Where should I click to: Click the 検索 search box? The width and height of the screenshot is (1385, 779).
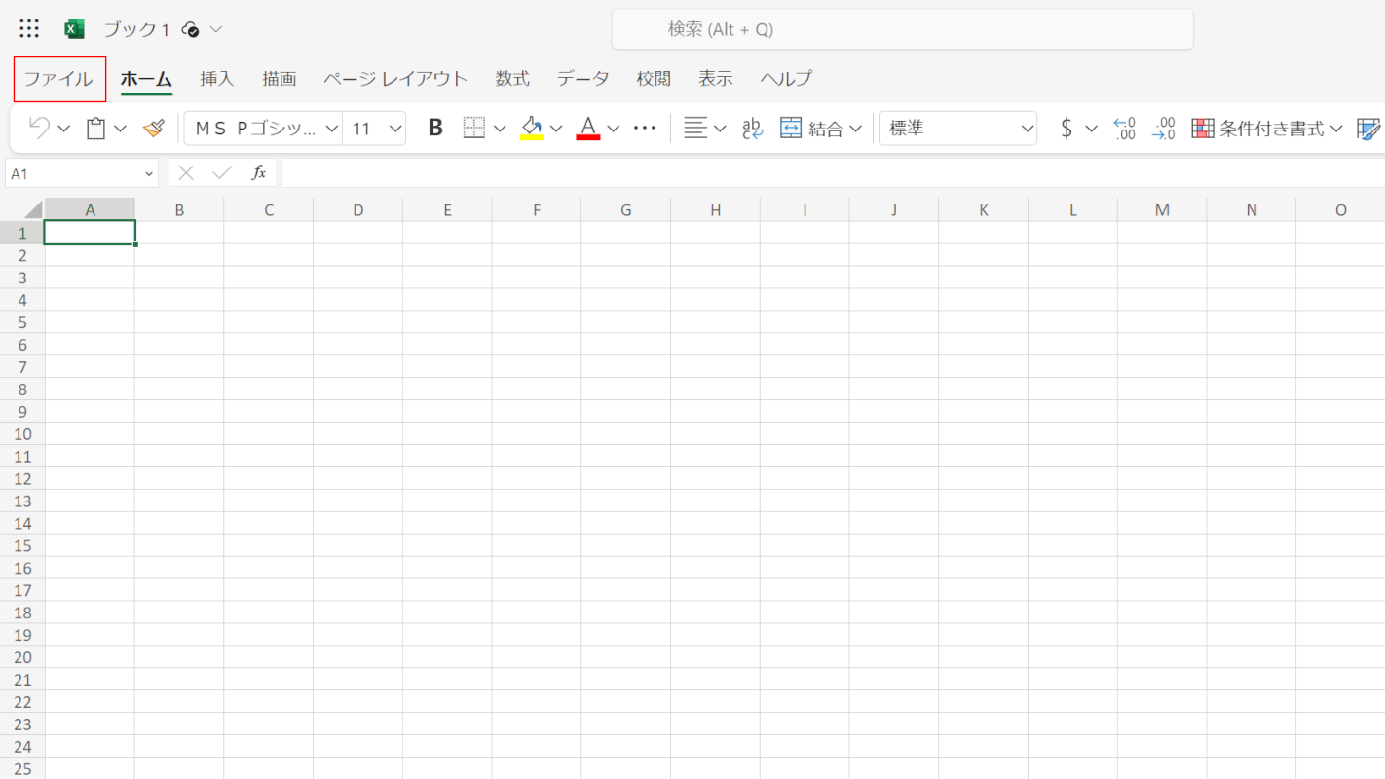coord(902,29)
